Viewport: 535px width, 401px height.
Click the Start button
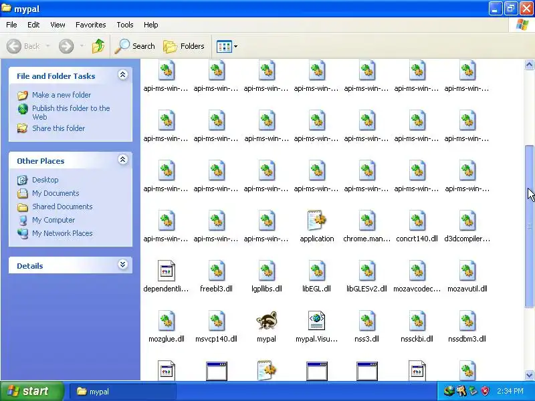pos(31,391)
